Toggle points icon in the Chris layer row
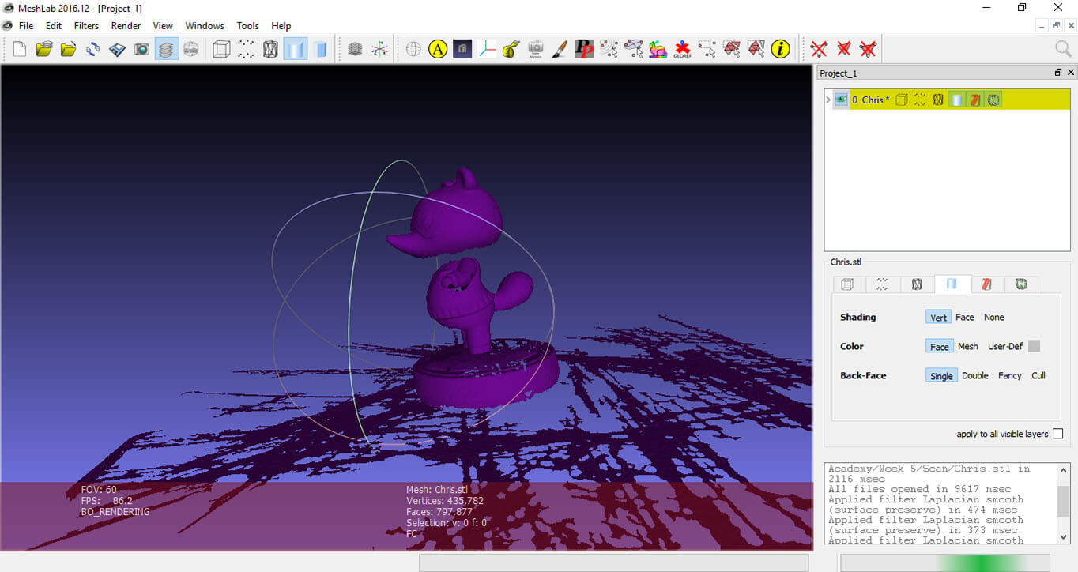This screenshot has height=572, width=1078. (920, 100)
